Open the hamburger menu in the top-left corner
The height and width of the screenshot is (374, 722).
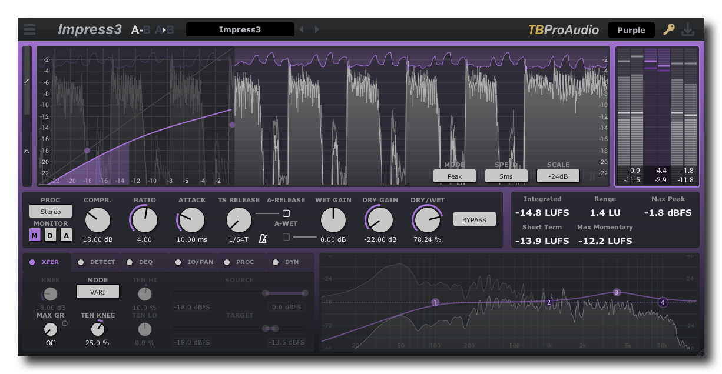29,29
